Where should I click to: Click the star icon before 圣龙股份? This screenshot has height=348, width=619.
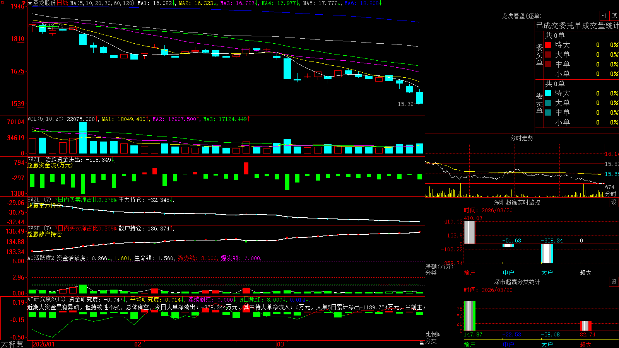pos(30,3)
